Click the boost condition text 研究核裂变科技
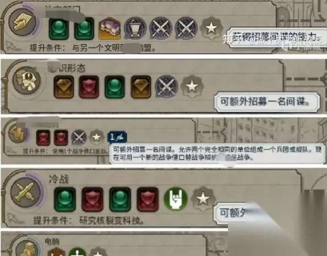Screen dimensions: 327x256 tap(112, 221)
